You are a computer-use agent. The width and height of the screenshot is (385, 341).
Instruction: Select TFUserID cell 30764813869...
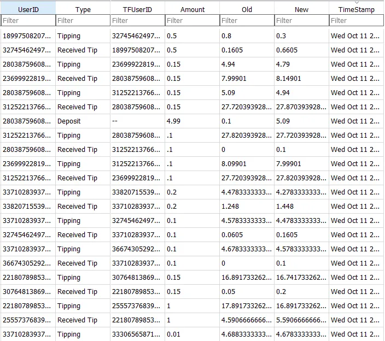coord(137,277)
